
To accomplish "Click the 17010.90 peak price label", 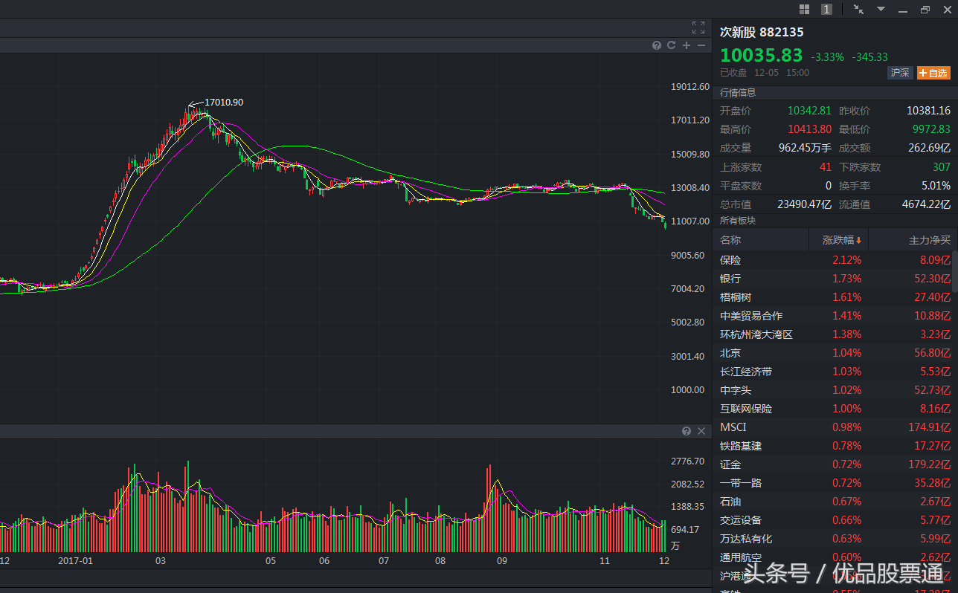I will pyautogui.click(x=224, y=103).
